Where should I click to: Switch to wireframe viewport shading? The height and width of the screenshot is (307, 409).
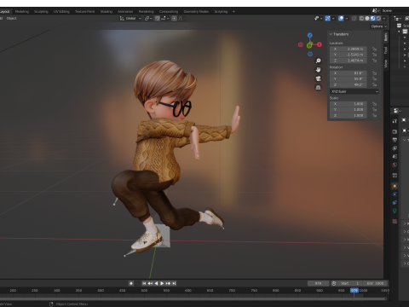(x=361, y=19)
